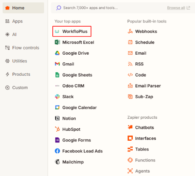This screenshot has width=195, height=176.
Task: Click the RSS feed icon
Action: [130, 64]
